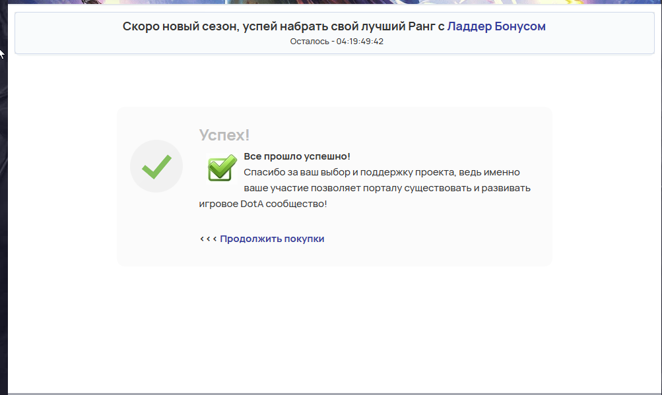Click the dark artwork strip on left edge
The image size is (662, 395).
tap(3, 198)
